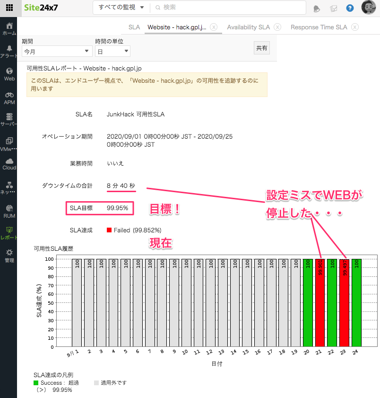Switch to the Availability SLA tab

pyautogui.click(x=249, y=27)
